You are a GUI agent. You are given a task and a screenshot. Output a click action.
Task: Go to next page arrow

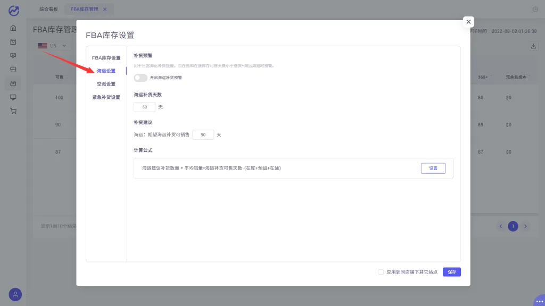(x=525, y=226)
